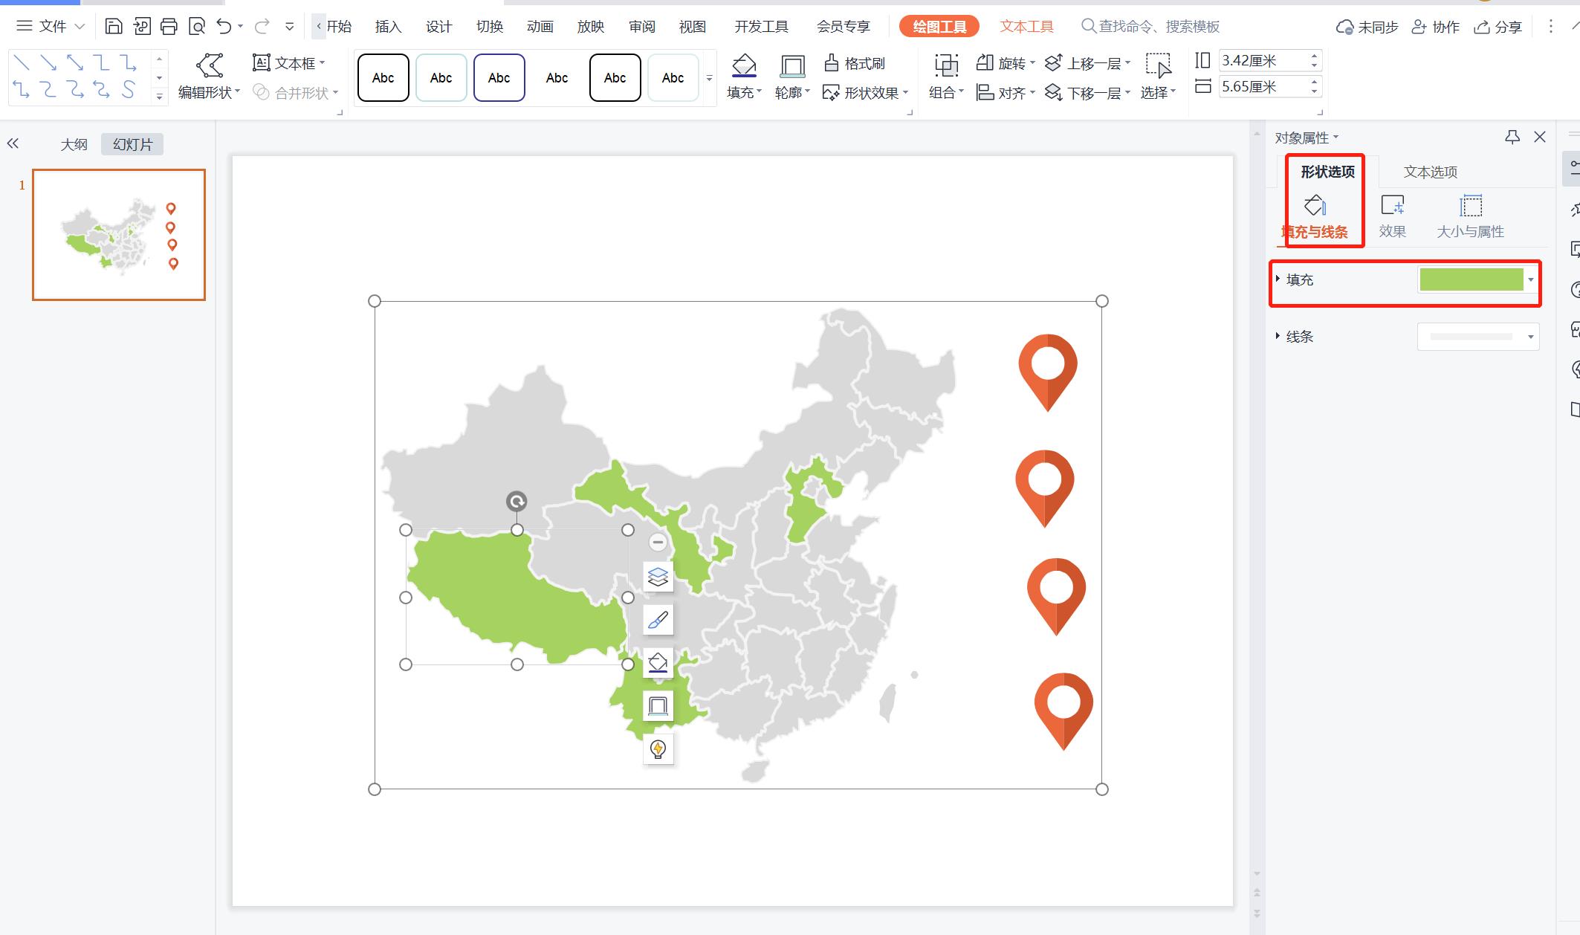The height and width of the screenshot is (935, 1580).
Task: Expand the Fill (填充) section triangle
Action: pyautogui.click(x=1278, y=279)
